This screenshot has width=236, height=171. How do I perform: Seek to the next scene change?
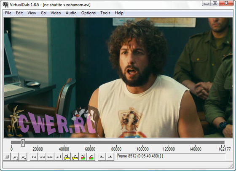pos(91,157)
